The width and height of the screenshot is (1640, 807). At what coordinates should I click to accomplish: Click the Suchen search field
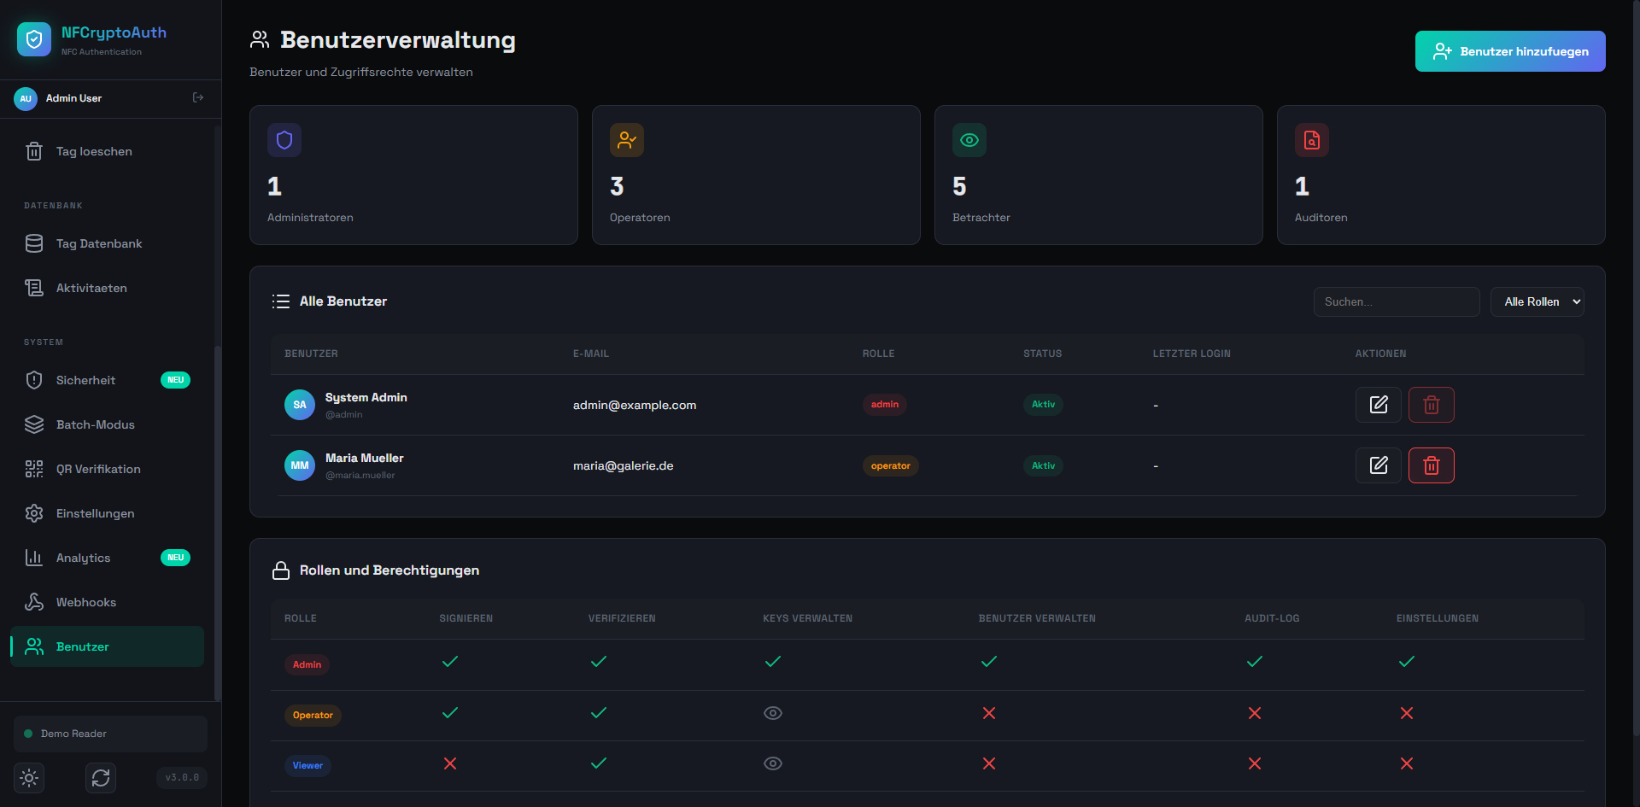pos(1396,302)
